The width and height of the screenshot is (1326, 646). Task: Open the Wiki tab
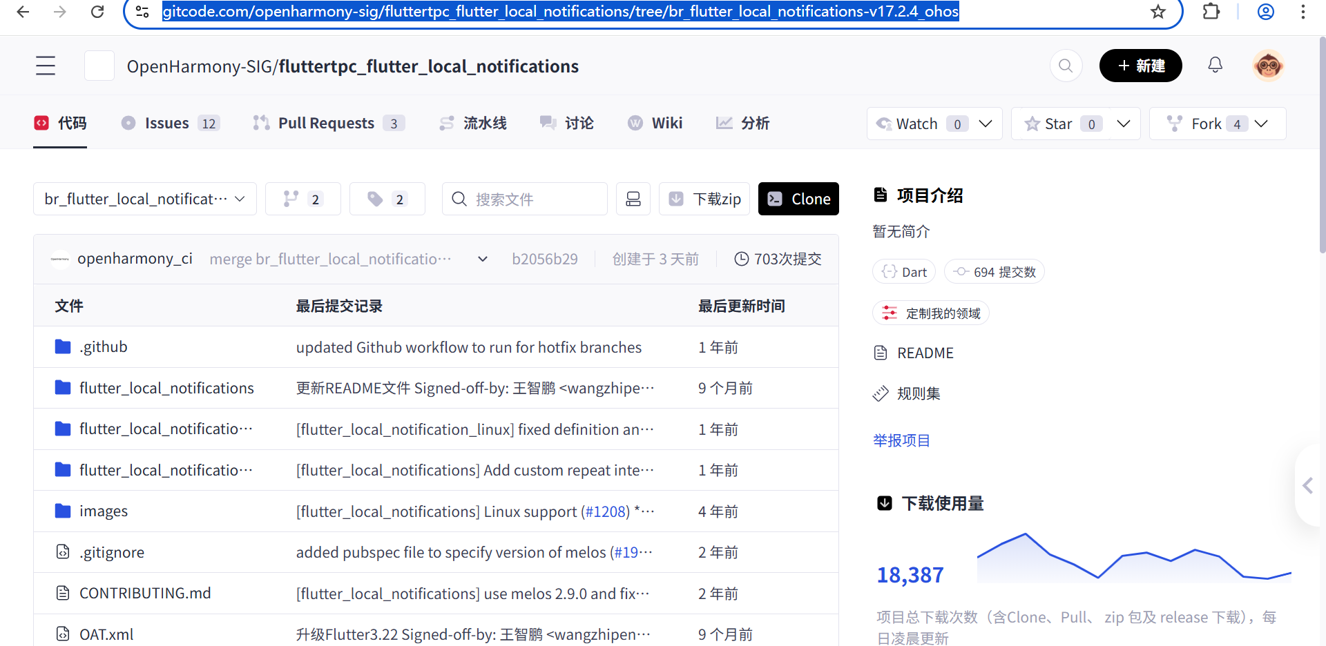coord(655,123)
